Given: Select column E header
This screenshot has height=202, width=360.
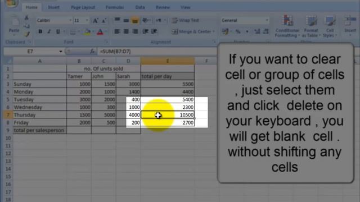Looking at the screenshot, I should pyautogui.click(x=168, y=61).
